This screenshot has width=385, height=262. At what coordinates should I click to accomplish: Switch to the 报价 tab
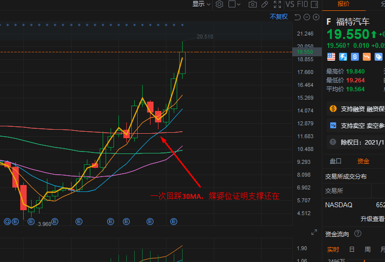[344, 4]
